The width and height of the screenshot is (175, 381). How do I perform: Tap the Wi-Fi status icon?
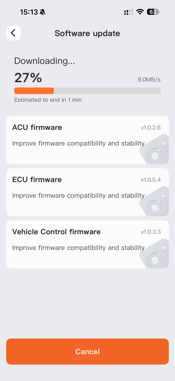(x=140, y=12)
